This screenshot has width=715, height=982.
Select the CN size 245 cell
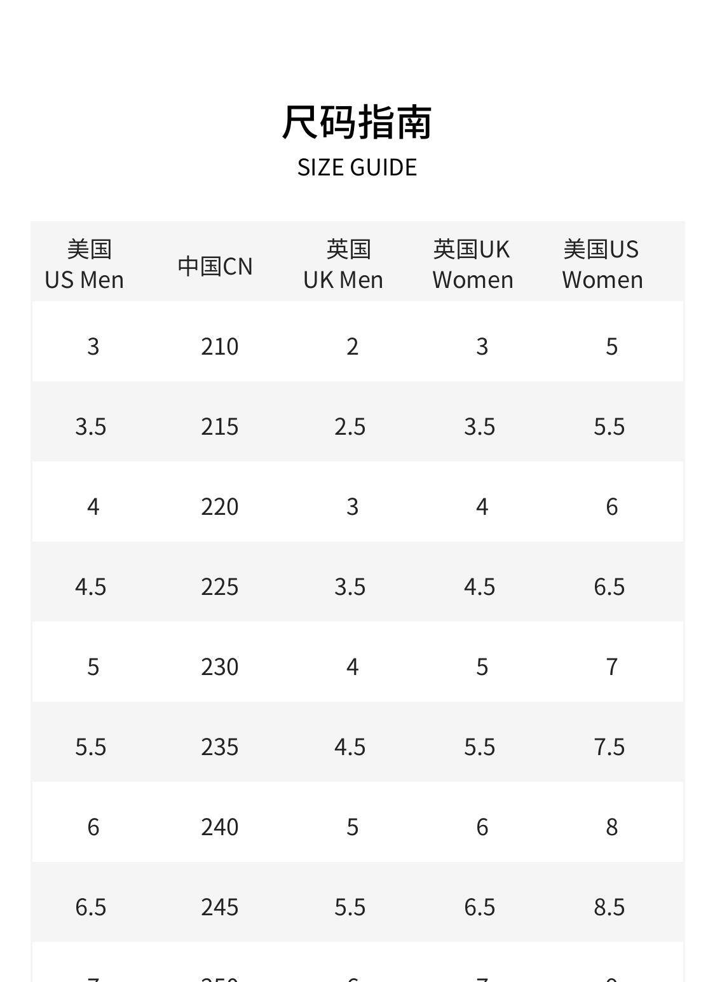tap(220, 907)
